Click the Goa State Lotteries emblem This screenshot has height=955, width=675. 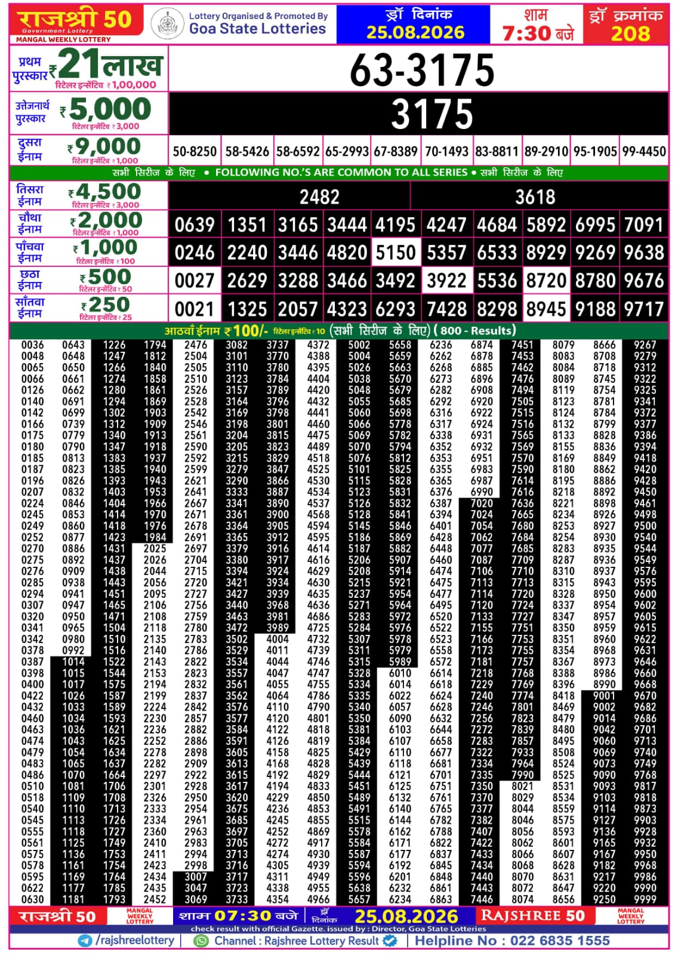(x=167, y=24)
